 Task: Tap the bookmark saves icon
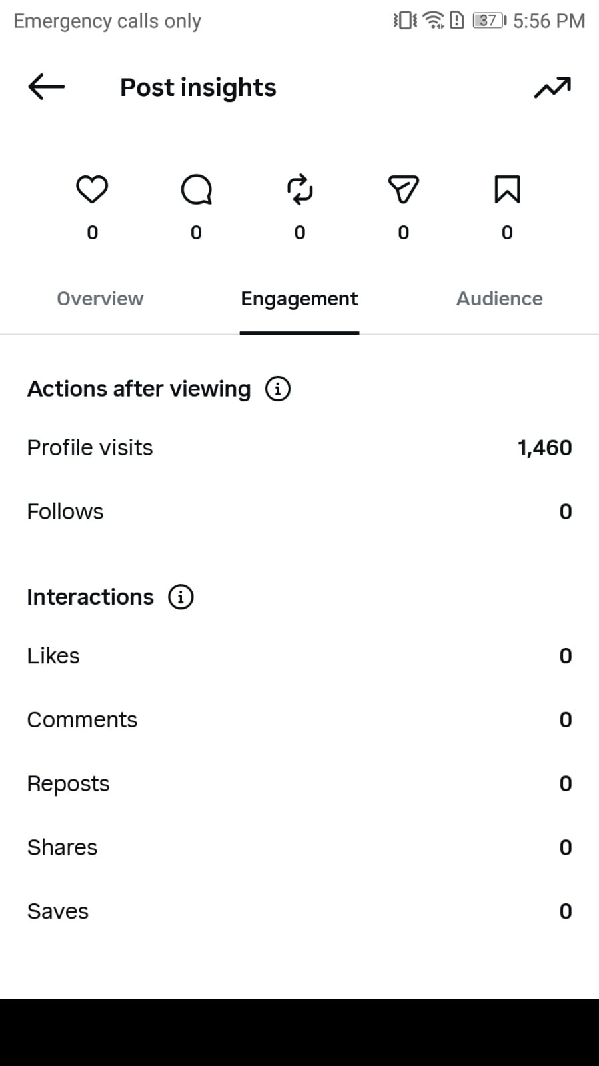507,189
